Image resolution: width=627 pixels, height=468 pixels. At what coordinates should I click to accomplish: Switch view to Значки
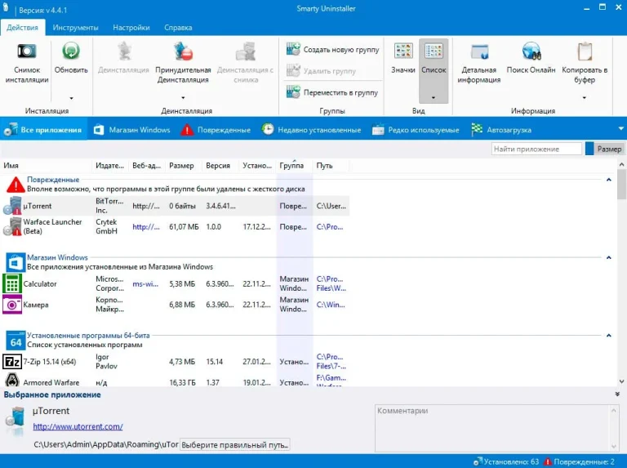click(x=403, y=59)
